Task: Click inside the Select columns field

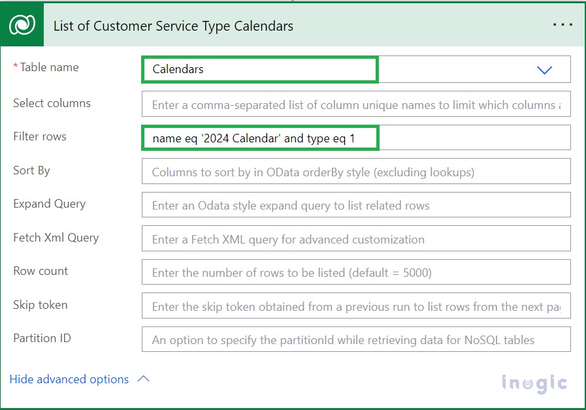Action: point(356,104)
